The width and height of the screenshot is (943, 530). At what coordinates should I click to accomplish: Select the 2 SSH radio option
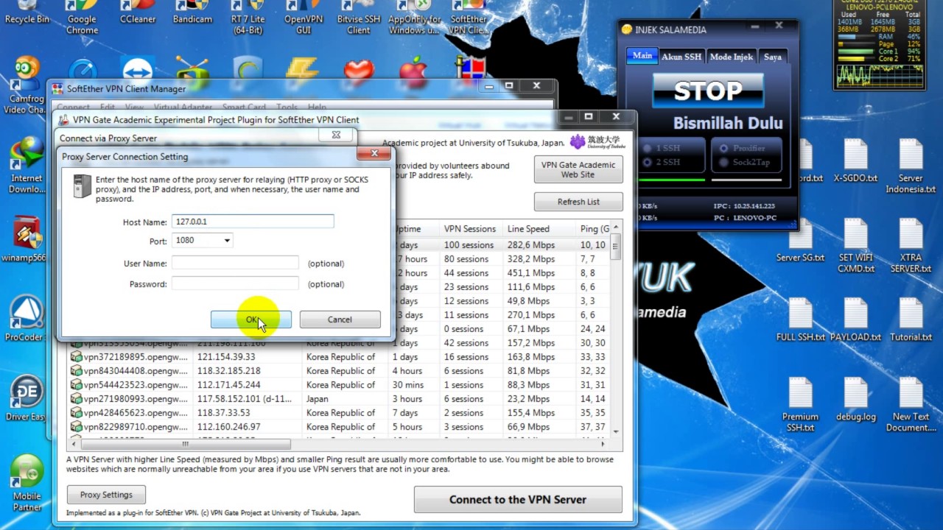pyautogui.click(x=662, y=162)
